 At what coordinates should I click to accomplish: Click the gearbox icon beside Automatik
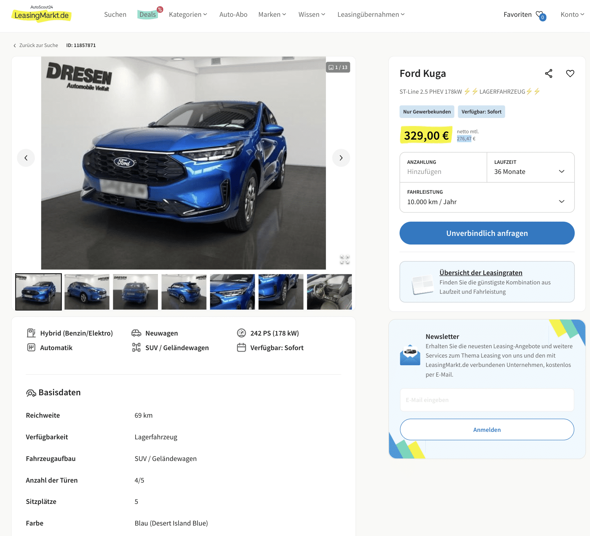coord(31,348)
